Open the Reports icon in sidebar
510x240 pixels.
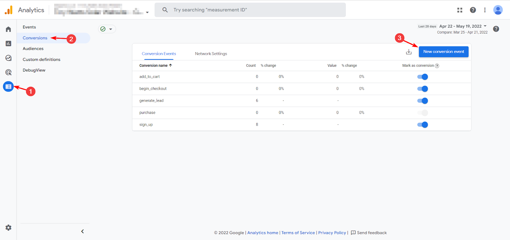[8, 44]
